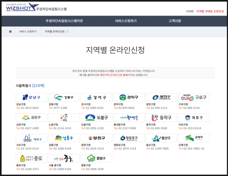Open the 용산구 district logo banner
This screenshot has height=176, width=228.
161,138
